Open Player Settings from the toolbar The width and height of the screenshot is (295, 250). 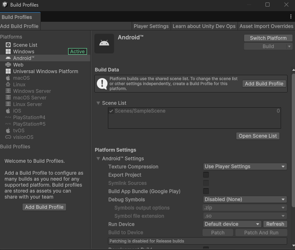click(x=151, y=26)
